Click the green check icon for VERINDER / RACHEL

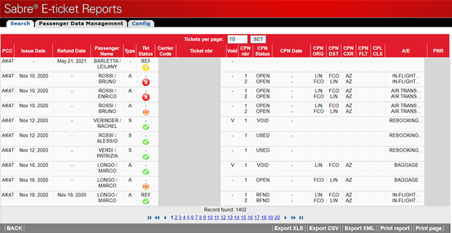point(146,127)
